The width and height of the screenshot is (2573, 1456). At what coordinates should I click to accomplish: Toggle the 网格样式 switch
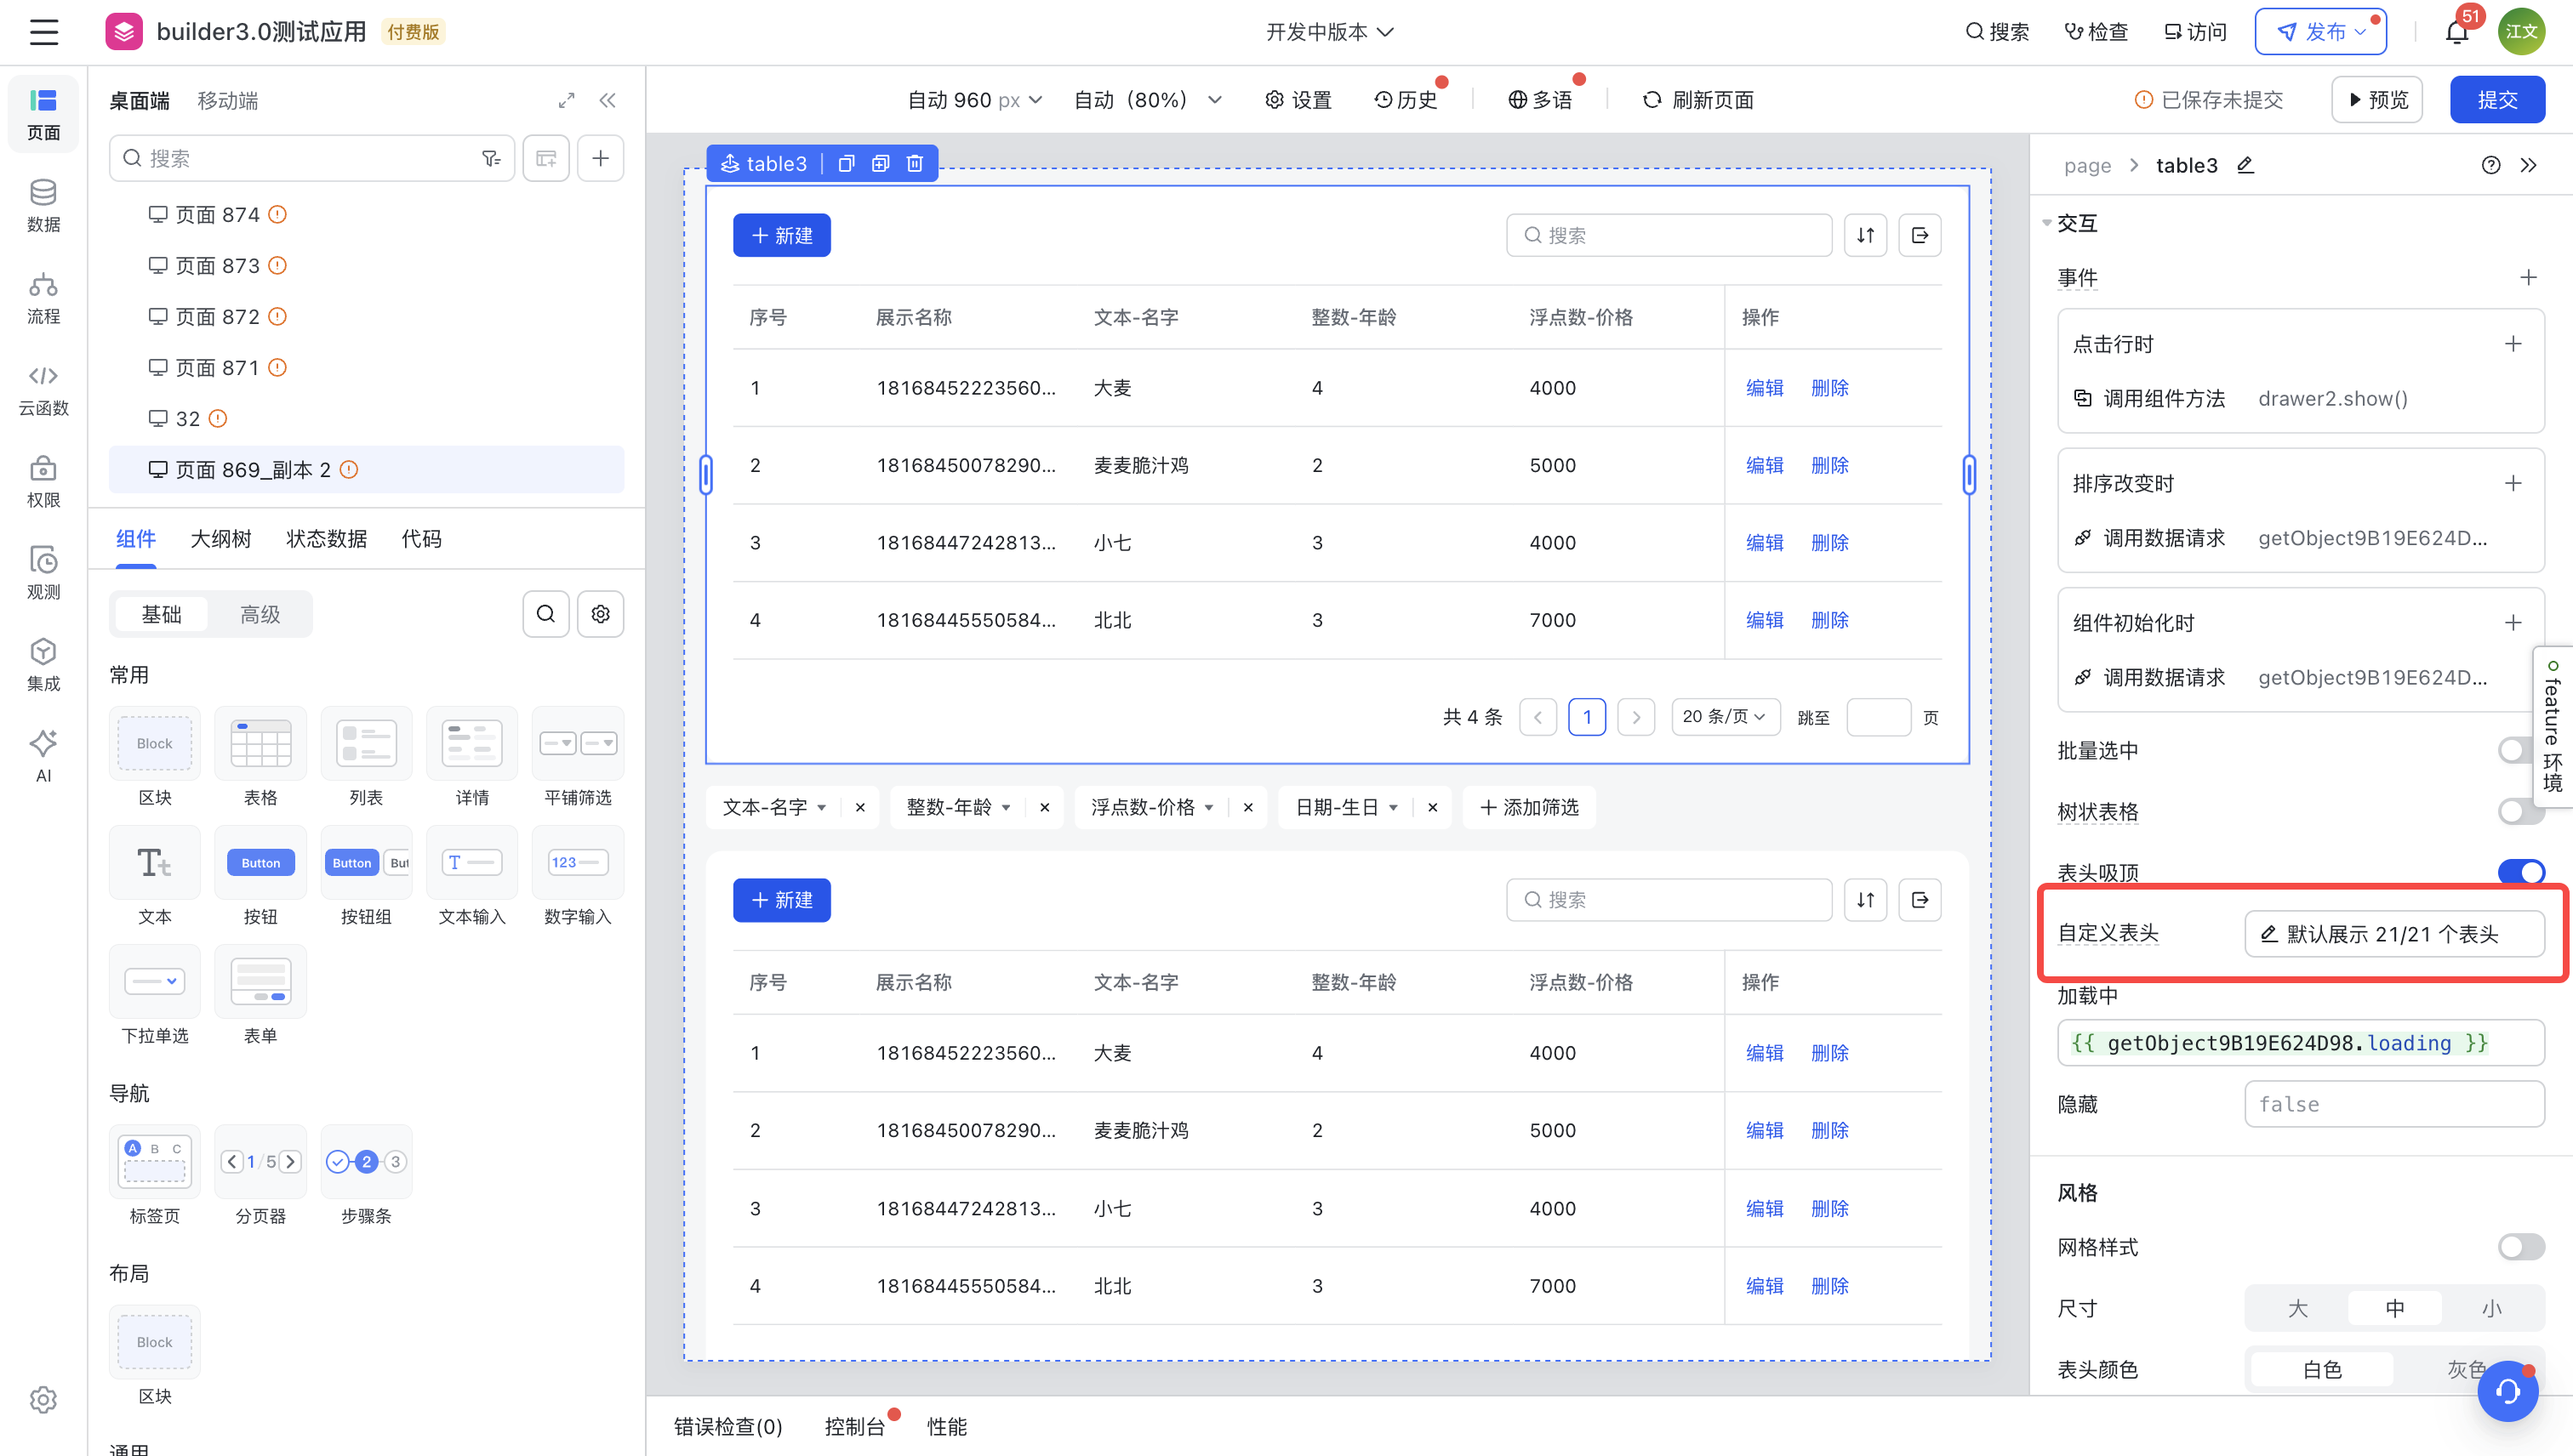point(2521,1247)
